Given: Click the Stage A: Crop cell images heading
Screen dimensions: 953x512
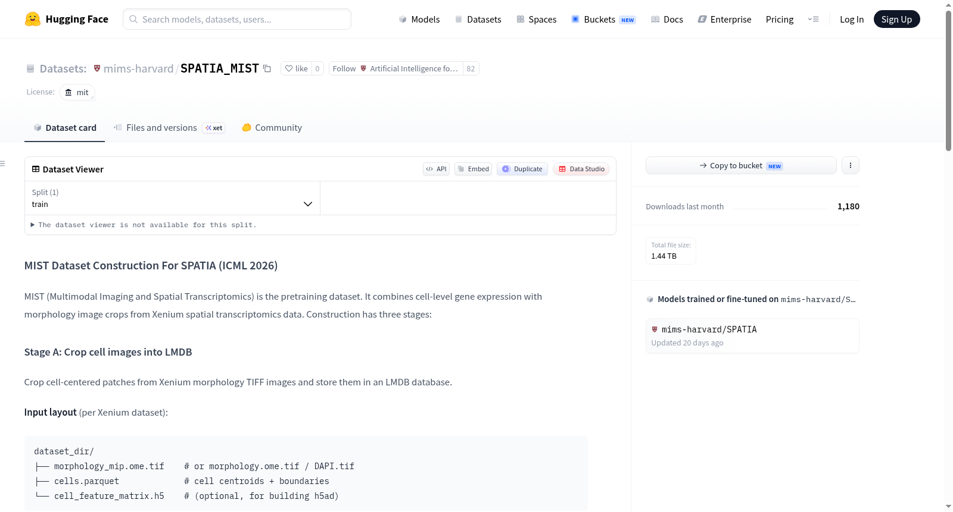Looking at the screenshot, I should [x=108, y=352].
